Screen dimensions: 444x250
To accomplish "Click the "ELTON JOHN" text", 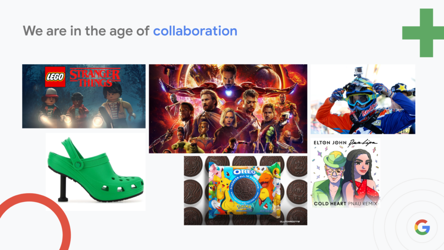I will (330, 143).
